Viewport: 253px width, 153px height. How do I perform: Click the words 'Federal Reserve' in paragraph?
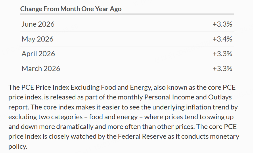click(142, 136)
